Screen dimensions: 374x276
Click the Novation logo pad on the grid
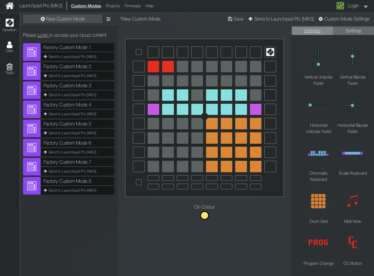tap(270, 52)
